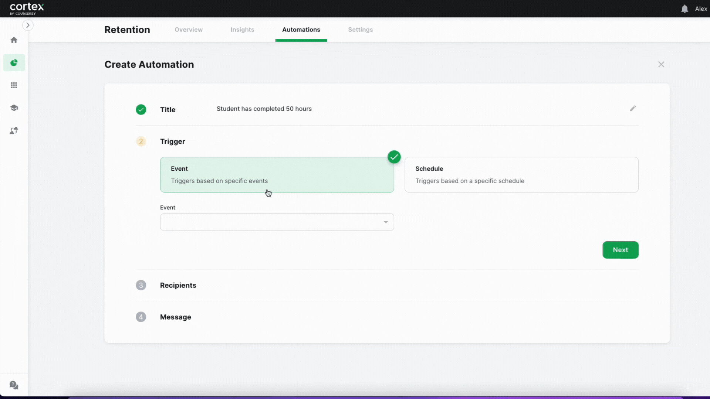Image resolution: width=710 pixels, height=399 pixels.
Task: Expand the Message step section
Action: (175, 317)
